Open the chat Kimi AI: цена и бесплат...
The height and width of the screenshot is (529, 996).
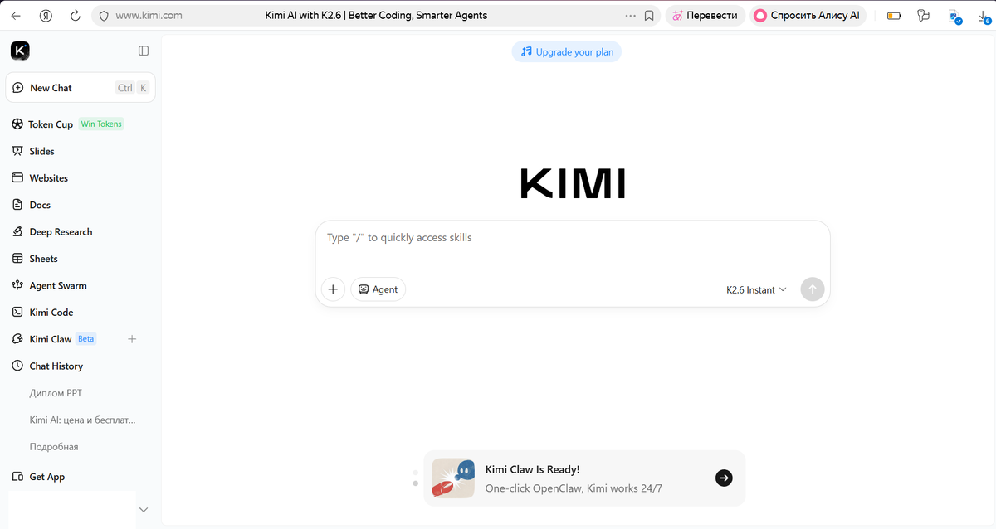click(x=81, y=420)
